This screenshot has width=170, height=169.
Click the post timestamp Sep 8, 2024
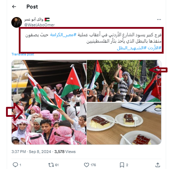tap(40, 152)
